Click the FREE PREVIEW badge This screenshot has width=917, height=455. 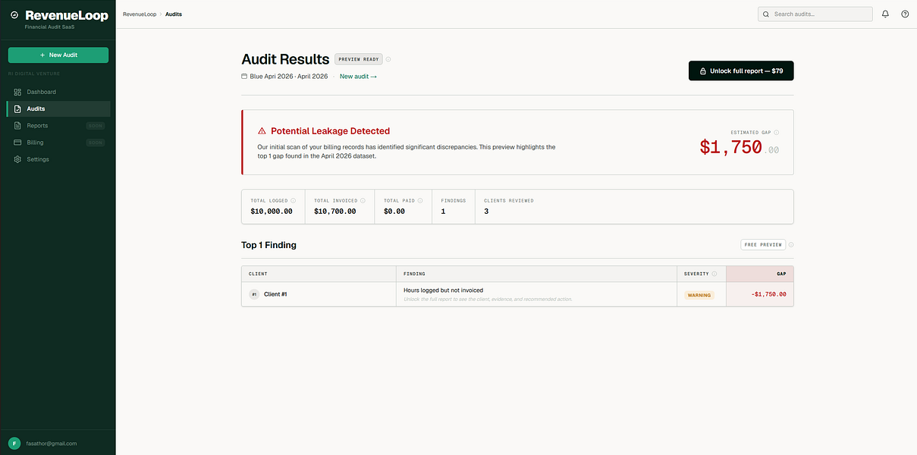click(x=762, y=245)
